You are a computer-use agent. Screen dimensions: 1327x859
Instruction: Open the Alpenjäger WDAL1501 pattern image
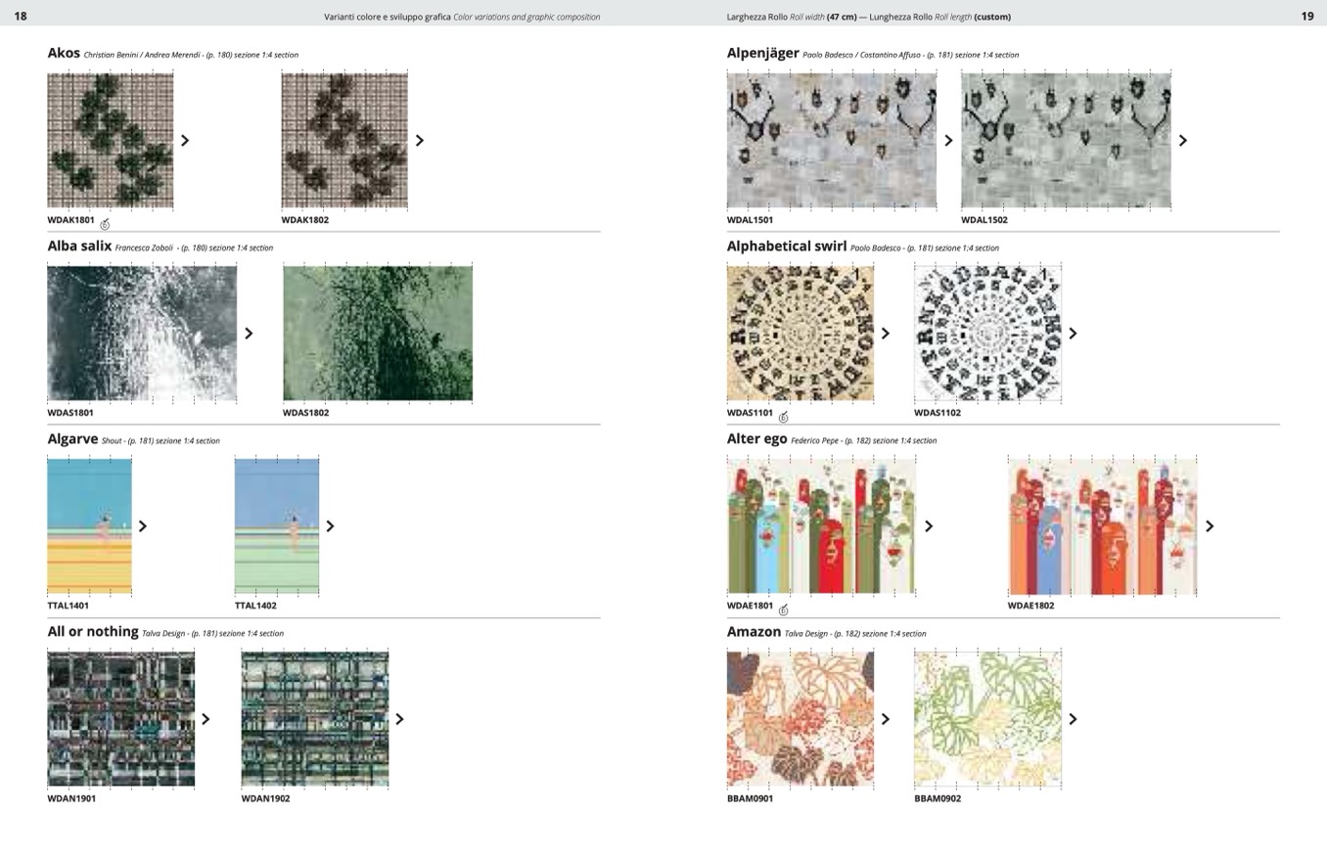pyautogui.click(x=831, y=140)
